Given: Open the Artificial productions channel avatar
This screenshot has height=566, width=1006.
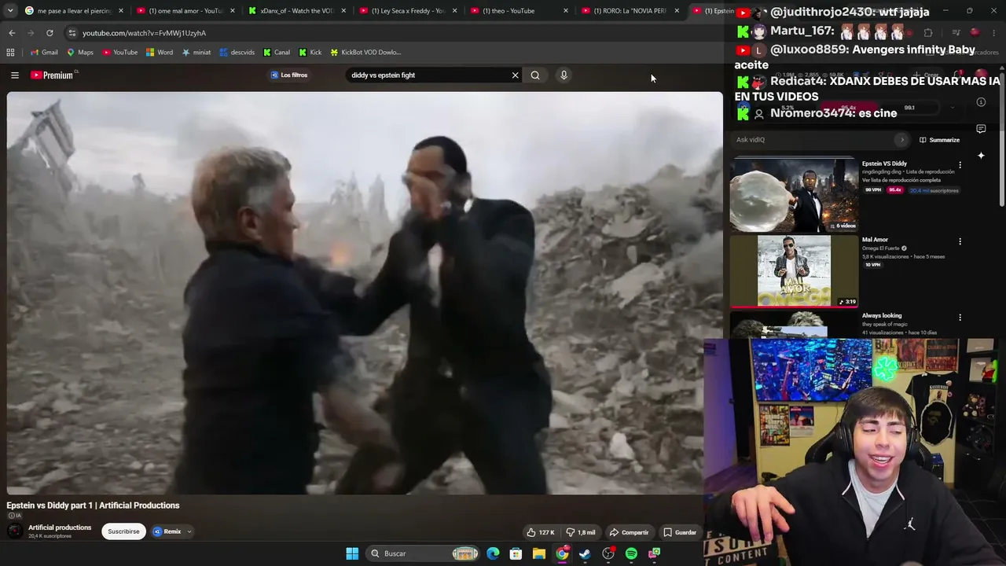Looking at the screenshot, I should 15,531.
